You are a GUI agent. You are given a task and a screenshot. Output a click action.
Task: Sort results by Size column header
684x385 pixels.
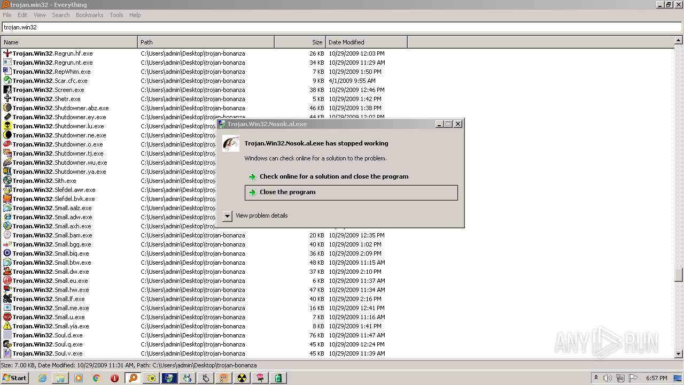point(300,42)
